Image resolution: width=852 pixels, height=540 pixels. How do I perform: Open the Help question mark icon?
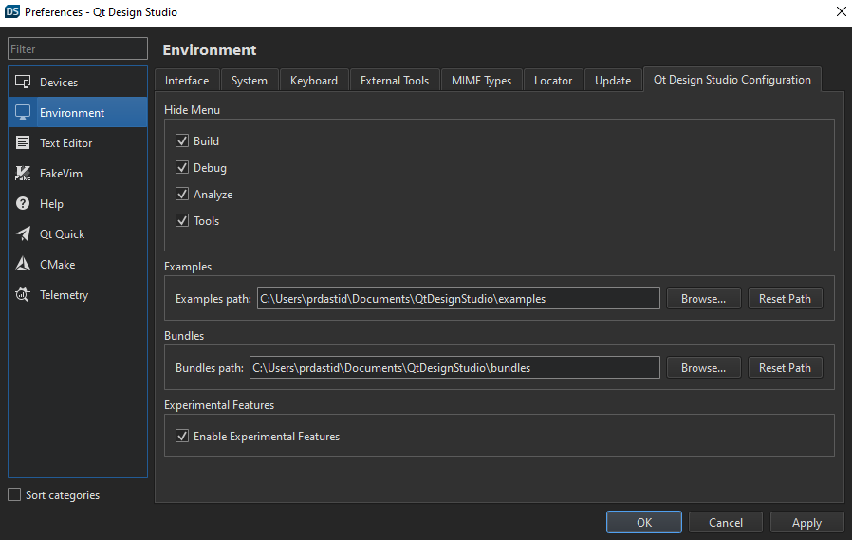(23, 204)
